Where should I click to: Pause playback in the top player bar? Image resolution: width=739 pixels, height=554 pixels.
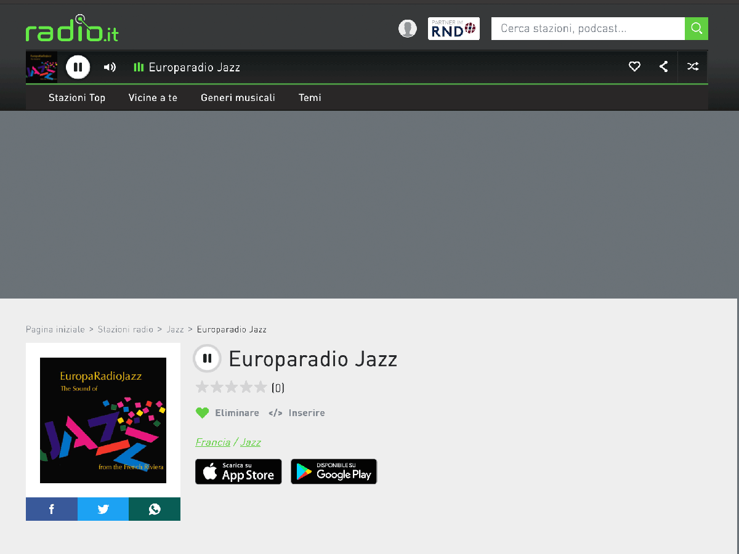tap(78, 67)
